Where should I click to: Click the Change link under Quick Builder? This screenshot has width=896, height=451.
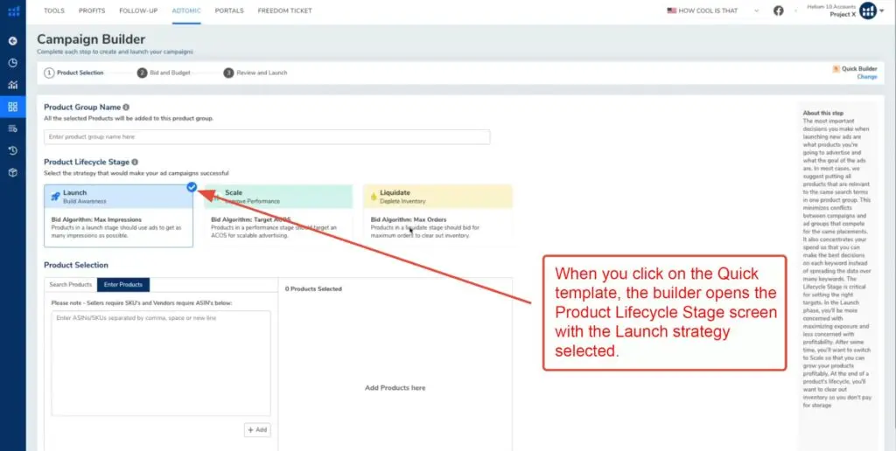pos(866,77)
